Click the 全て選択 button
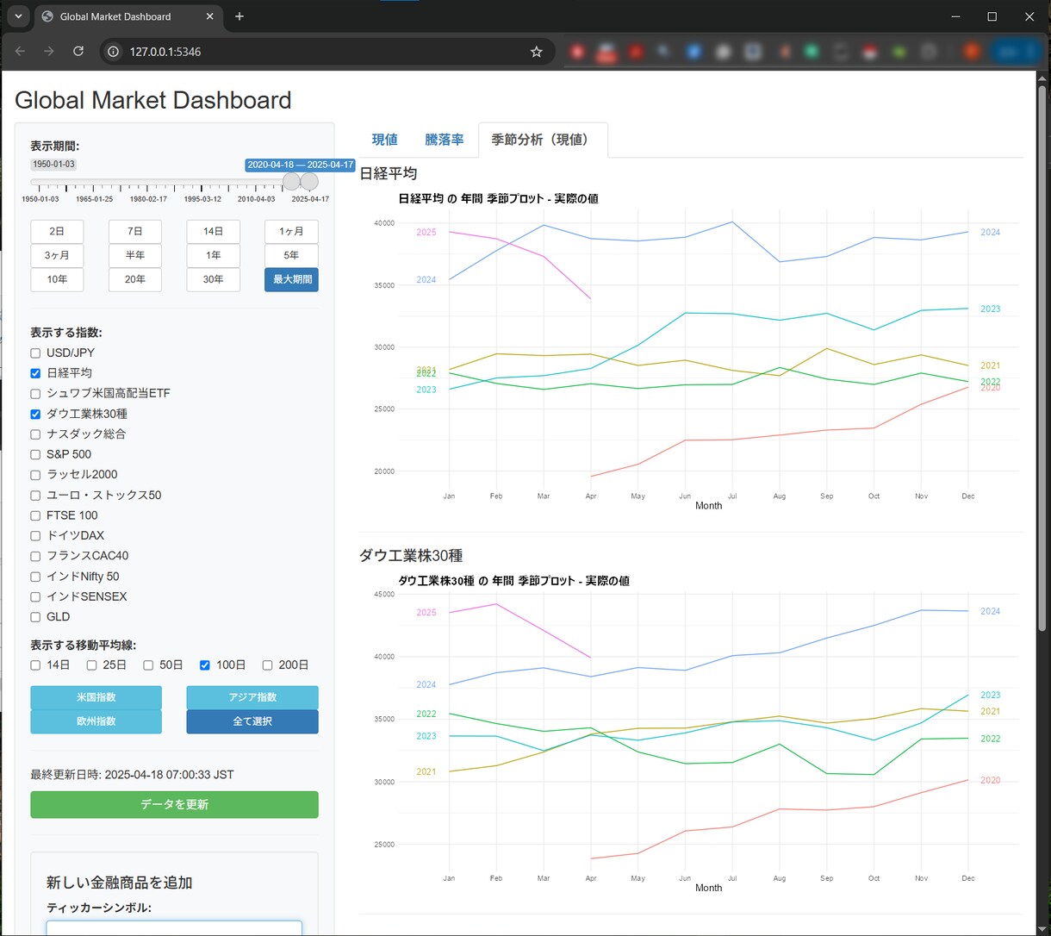 click(x=252, y=721)
